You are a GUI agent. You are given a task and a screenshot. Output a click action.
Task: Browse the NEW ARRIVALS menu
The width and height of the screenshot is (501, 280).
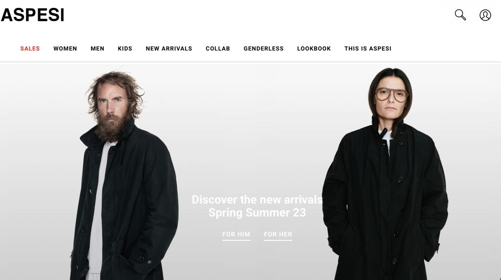pos(169,48)
